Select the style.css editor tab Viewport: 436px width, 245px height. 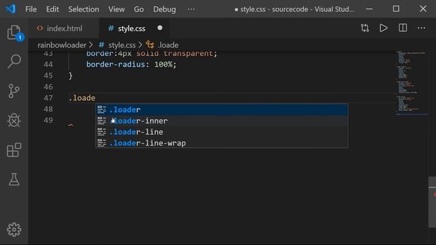[x=134, y=29]
